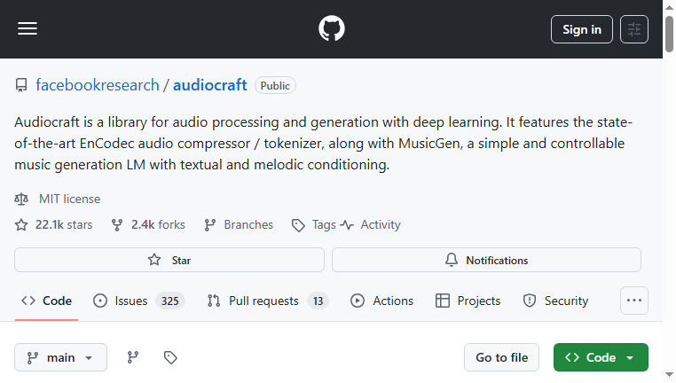The height and width of the screenshot is (383, 676).
Task: Click the Sign in button
Action: click(582, 29)
